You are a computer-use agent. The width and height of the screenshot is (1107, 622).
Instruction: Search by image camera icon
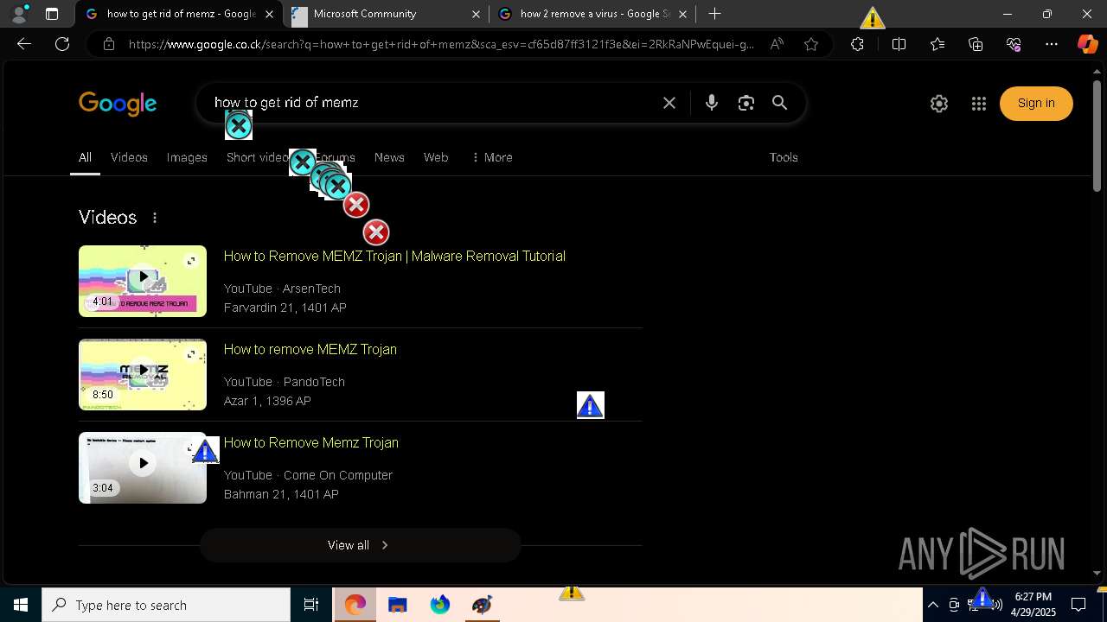745,103
